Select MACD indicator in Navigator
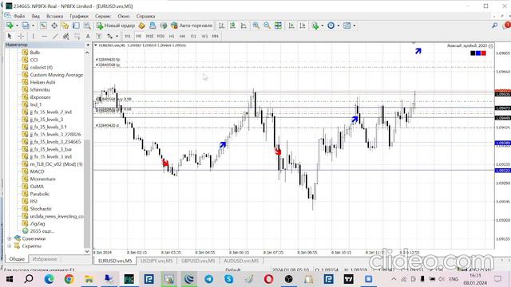The width and height of the screenshot is (511, 287). pos(37,171)
